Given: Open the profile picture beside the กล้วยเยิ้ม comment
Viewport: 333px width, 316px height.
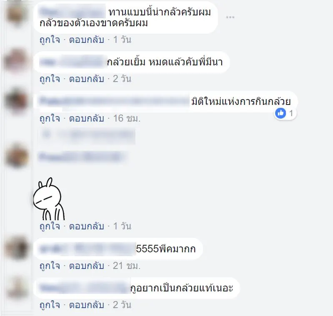Looking at the screenshot, I should tap(16, 60).
